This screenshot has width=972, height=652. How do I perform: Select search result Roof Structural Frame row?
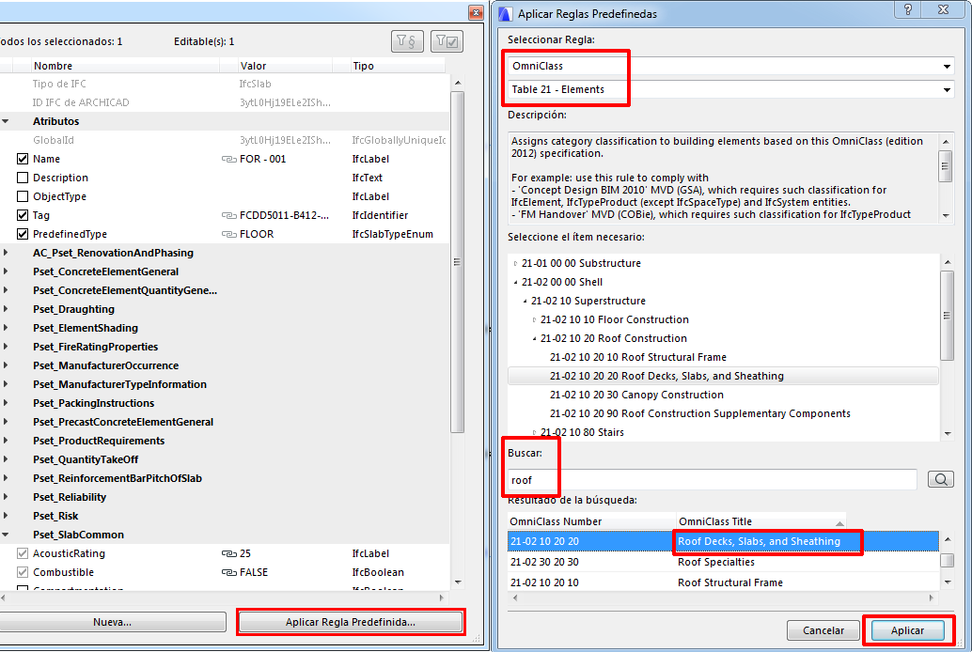(723, 582)
